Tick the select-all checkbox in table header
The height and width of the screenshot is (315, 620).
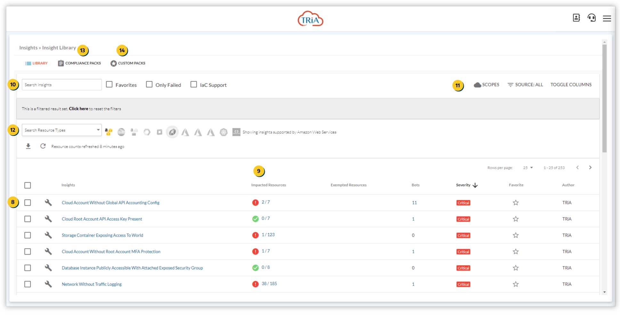(x=28, y=185)
